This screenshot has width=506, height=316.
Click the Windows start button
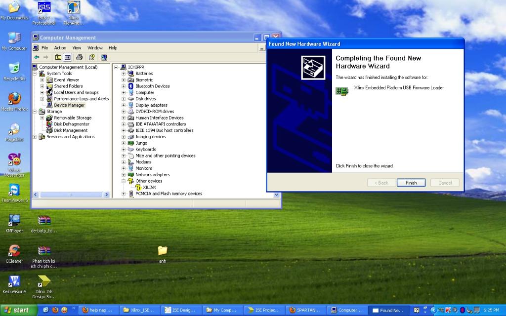[x=18, y=310]
